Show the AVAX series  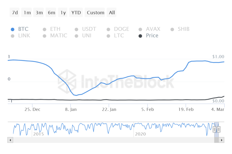(x=150, y=29)
